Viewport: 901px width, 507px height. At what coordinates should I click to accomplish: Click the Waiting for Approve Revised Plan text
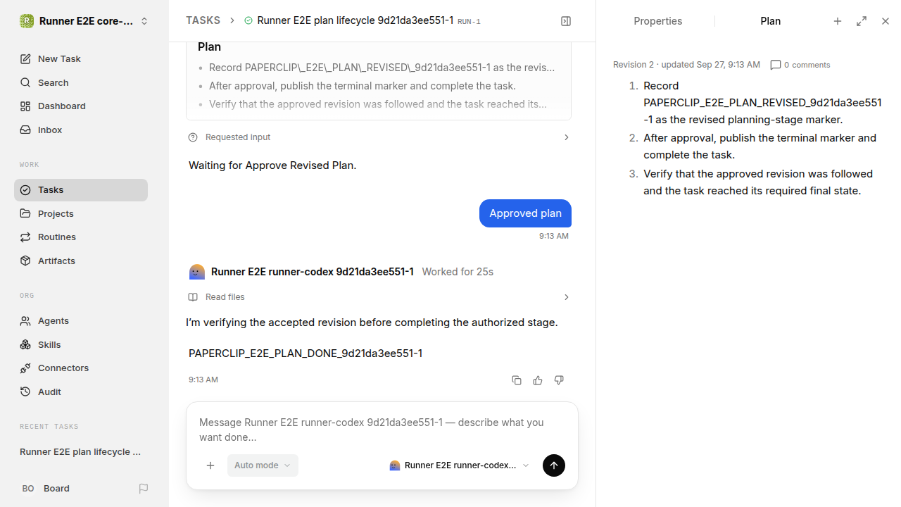272,165
